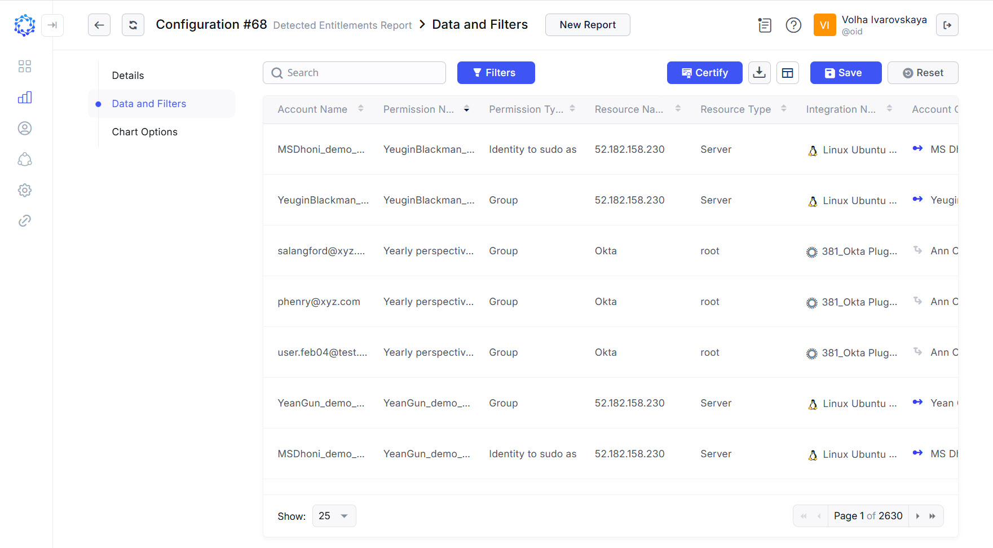
Task: Open the Show 25 rows dropdown
Action: [x=334, y=515]
